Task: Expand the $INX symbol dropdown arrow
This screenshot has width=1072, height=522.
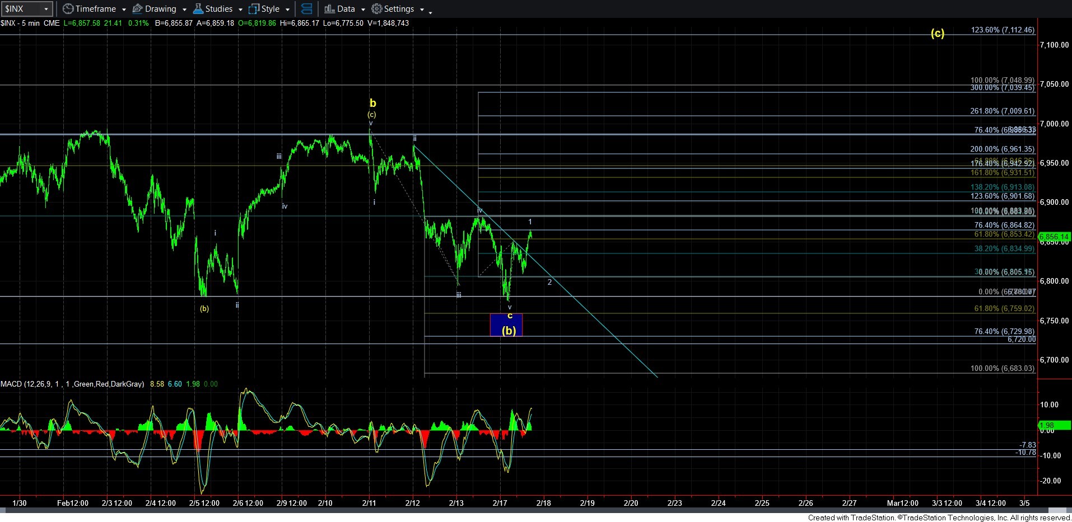Action: [46, 9]
